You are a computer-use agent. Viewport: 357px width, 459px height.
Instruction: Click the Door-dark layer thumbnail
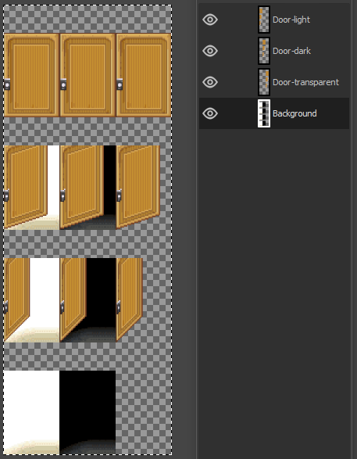click(x=264, y=51)
